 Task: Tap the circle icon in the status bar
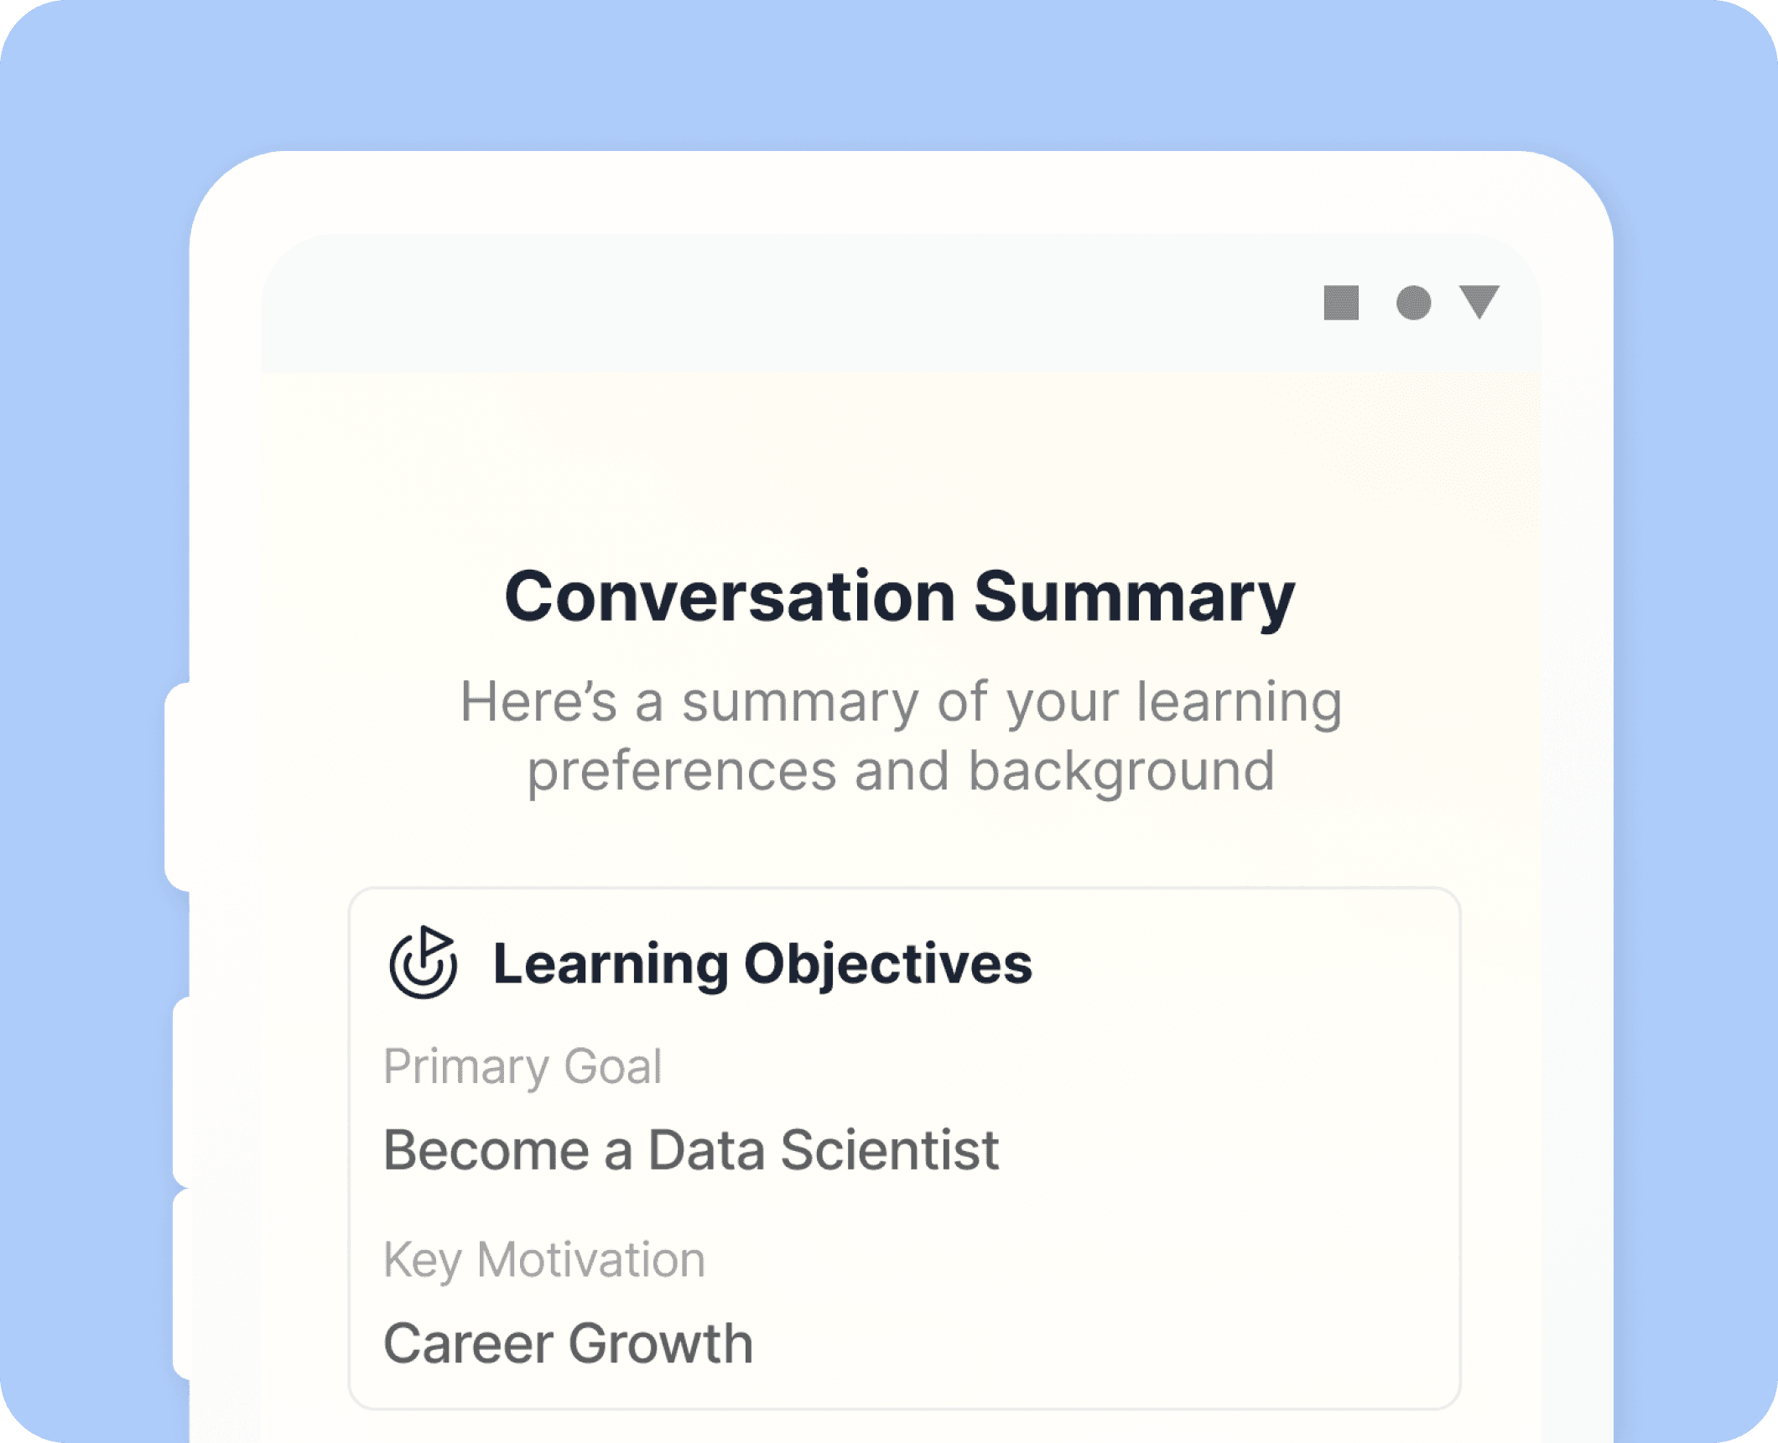1413,303
